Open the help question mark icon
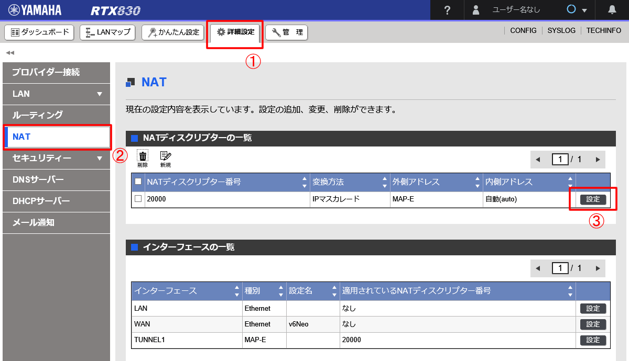 point(447,10)
